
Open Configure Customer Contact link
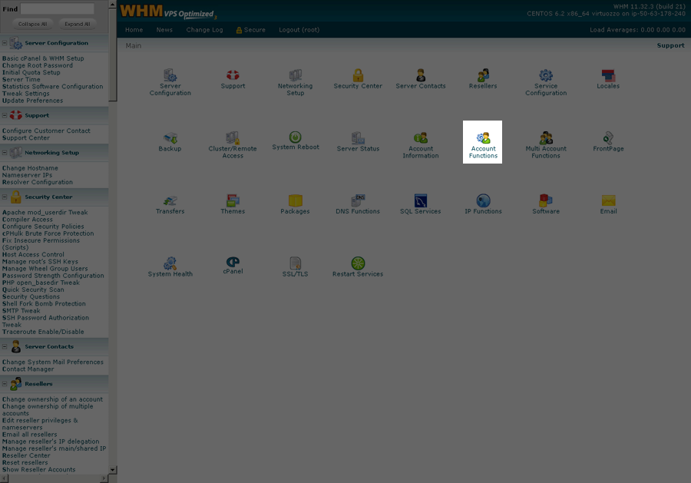click(46, 131)
